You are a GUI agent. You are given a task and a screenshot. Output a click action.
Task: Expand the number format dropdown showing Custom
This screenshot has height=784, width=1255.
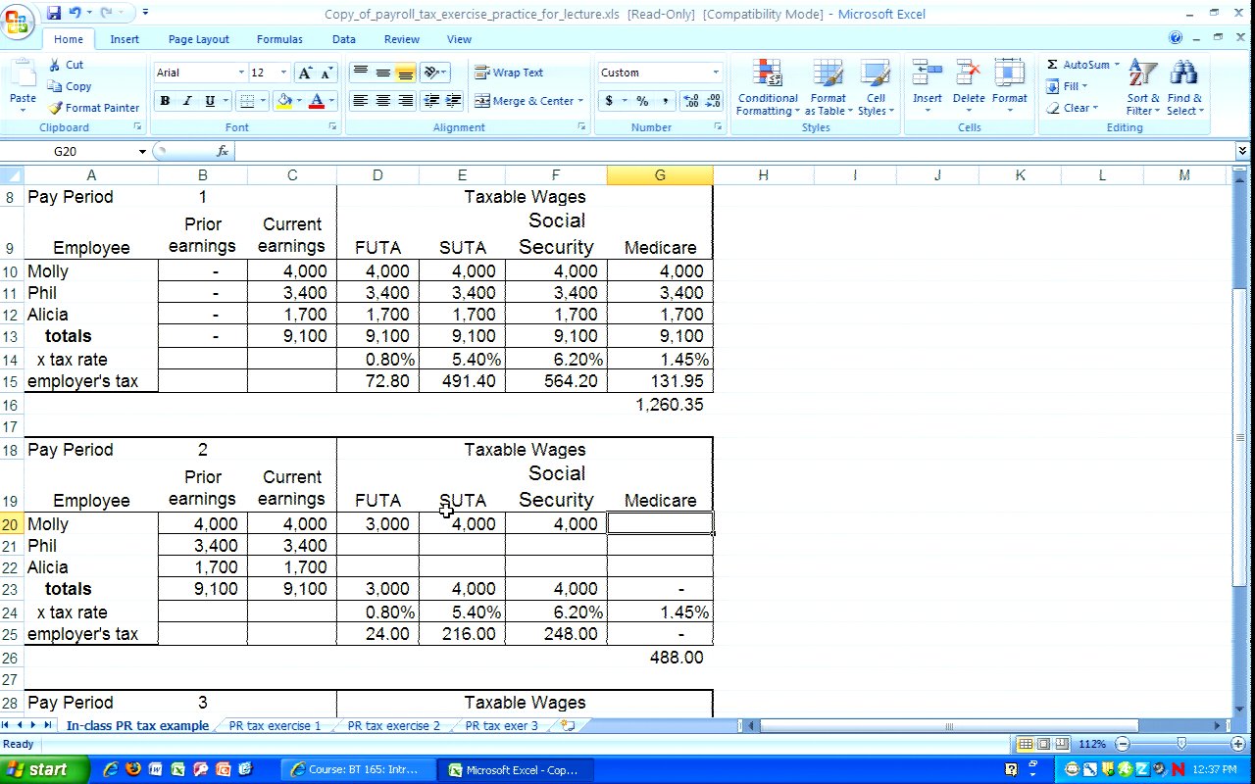click(x=716, y=73)
